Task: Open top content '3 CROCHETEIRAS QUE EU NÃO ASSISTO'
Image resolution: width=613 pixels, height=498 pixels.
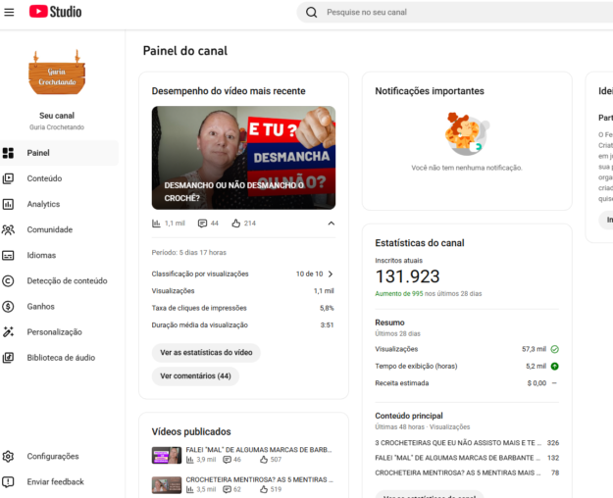Action: coord(467,443)
